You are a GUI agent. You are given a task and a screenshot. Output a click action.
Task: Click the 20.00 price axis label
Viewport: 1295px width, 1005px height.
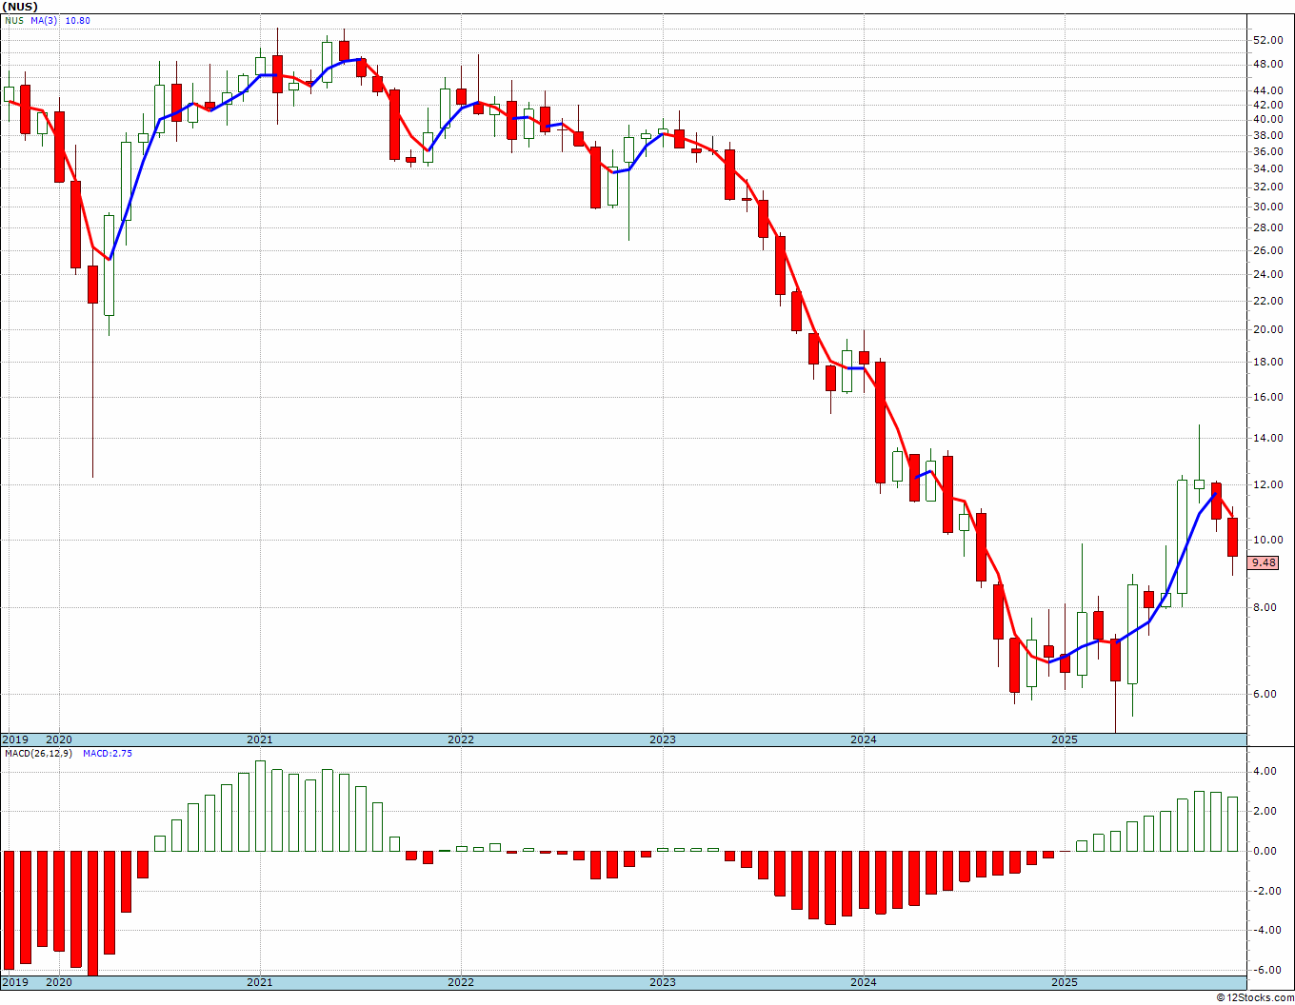tap(1267, 330)
